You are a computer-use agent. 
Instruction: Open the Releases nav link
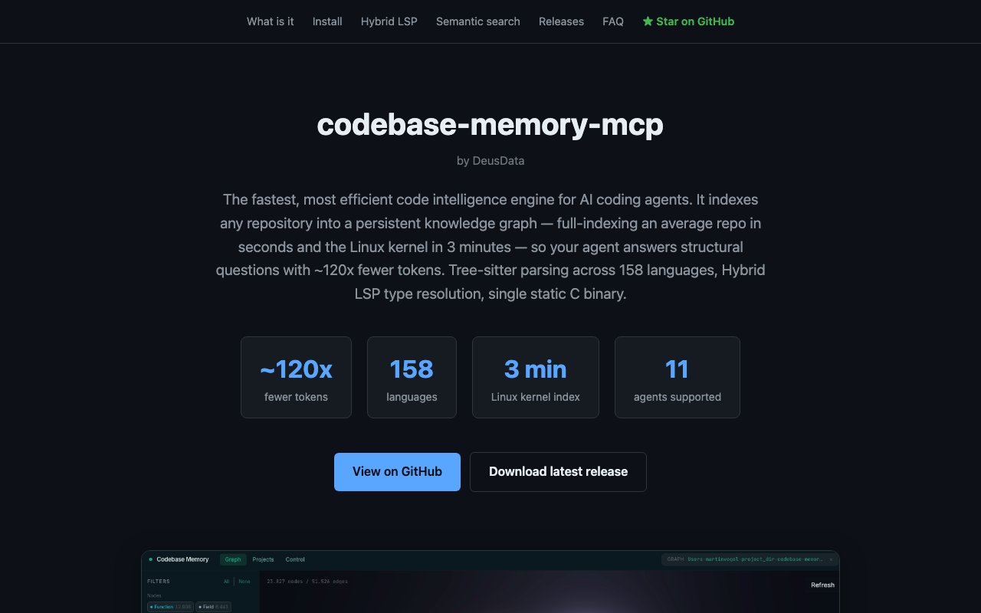pos(561,21)
